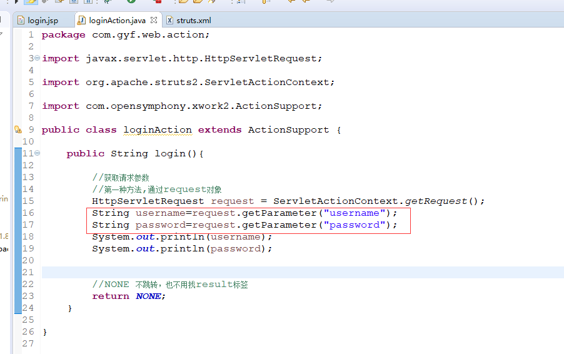This screenshot has width=564, height=354.
Task: Collapse the login() method fold at line 11
Action: pos(37,153)
